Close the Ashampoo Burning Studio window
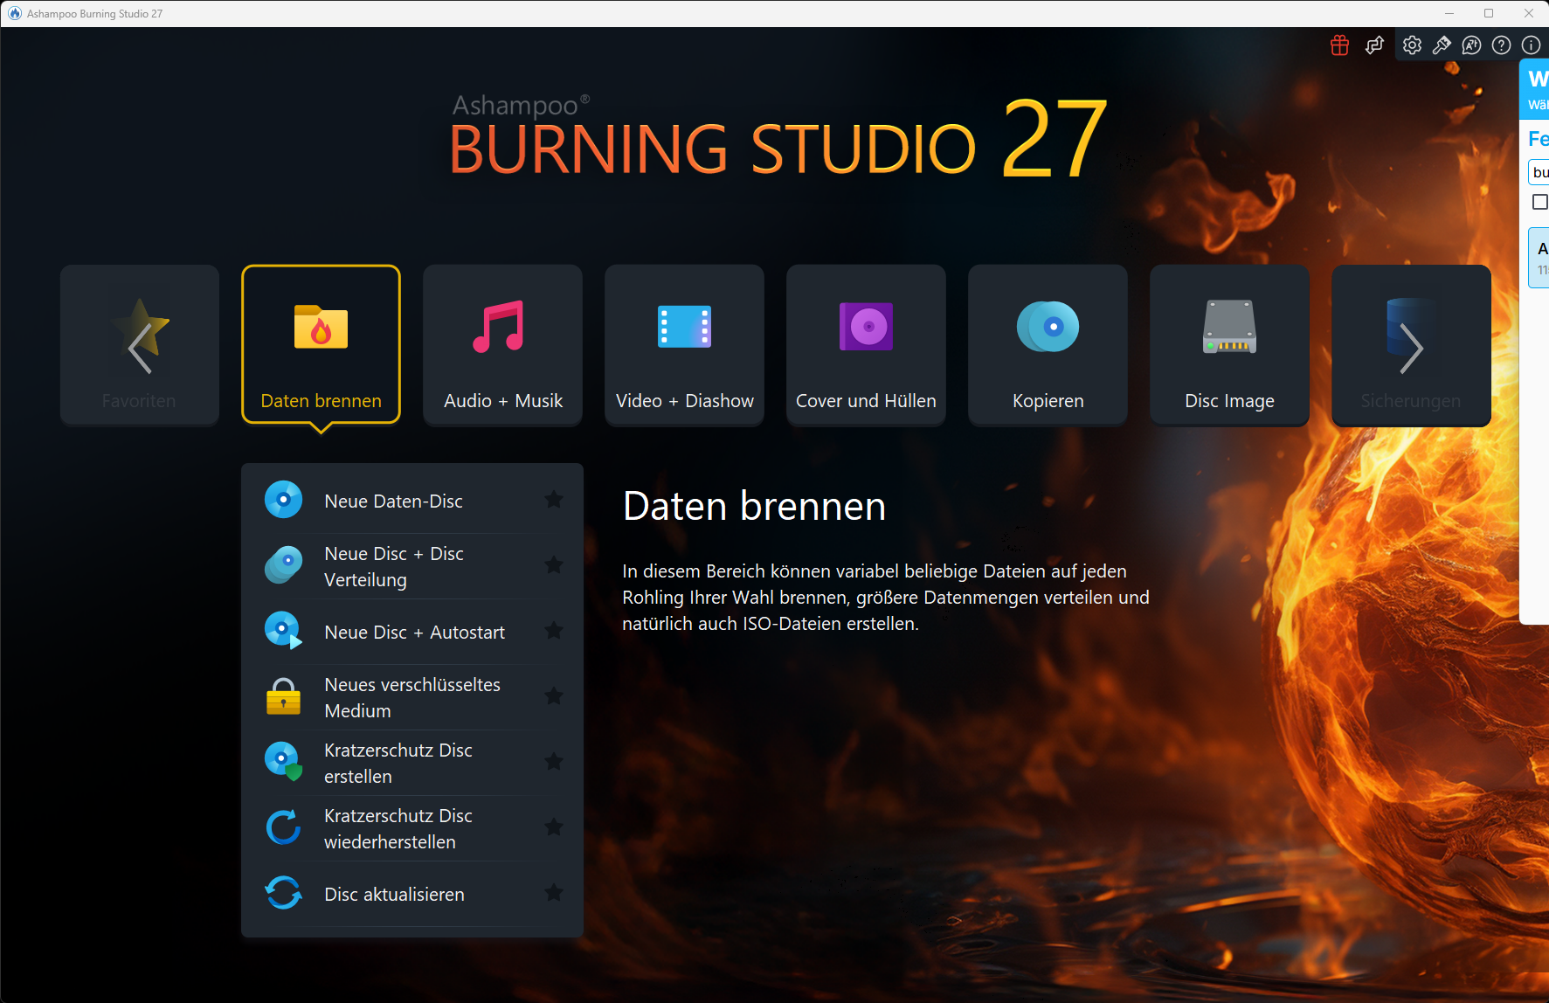Viewport: 1549px width, 1003px height. (1529, 13)
